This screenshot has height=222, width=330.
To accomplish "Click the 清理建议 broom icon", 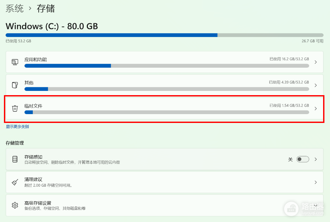I will [x=15, y=182].
